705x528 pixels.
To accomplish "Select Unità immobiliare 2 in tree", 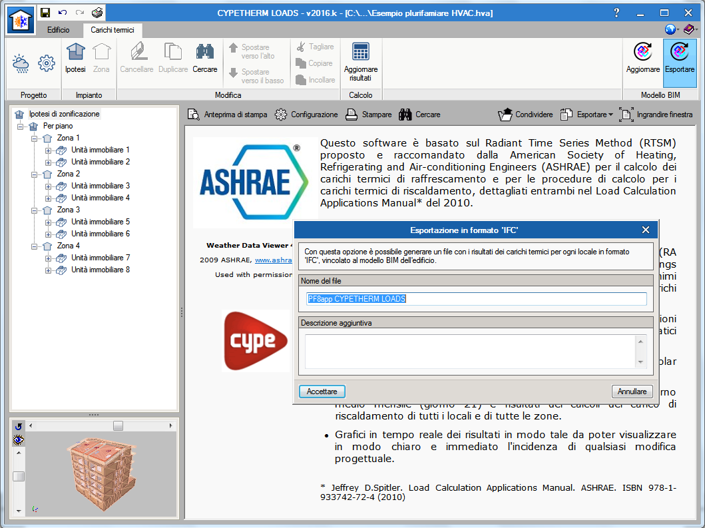I will 101,162.
